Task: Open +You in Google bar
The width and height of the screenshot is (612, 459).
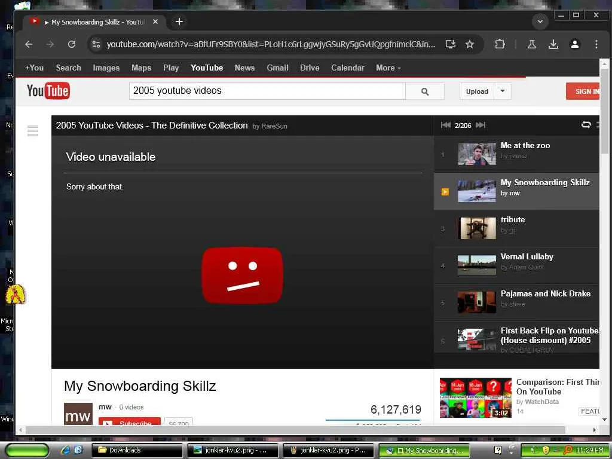Action: [34, 68]
